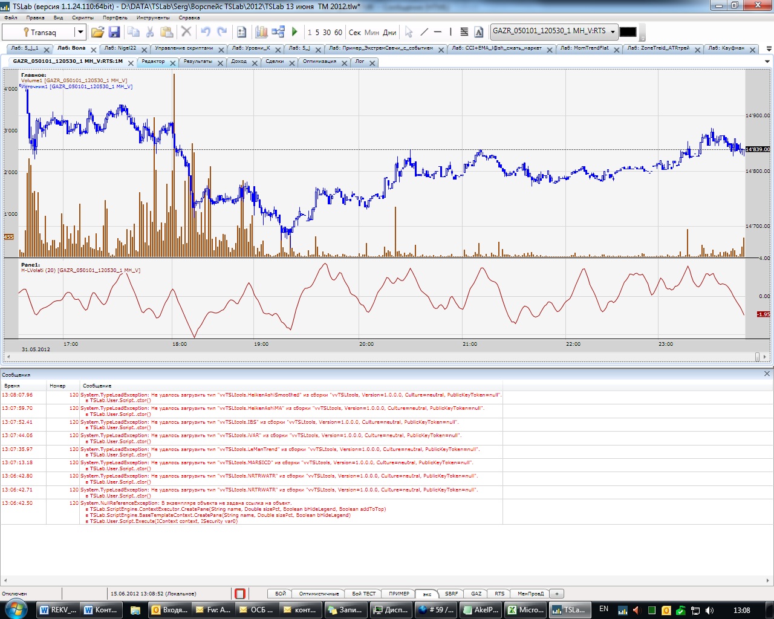Image resolution: width=774 pixels, height=619 pixels.
Task: Click the red X delete icon
Action: pos(186,32)
